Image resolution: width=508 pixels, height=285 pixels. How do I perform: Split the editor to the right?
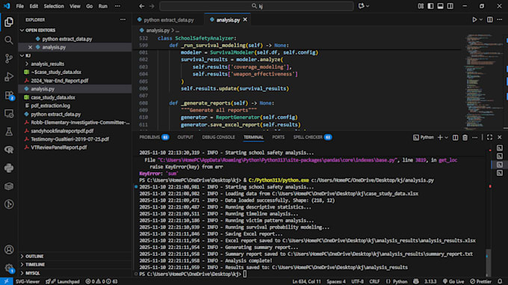[x=490, y=19]
